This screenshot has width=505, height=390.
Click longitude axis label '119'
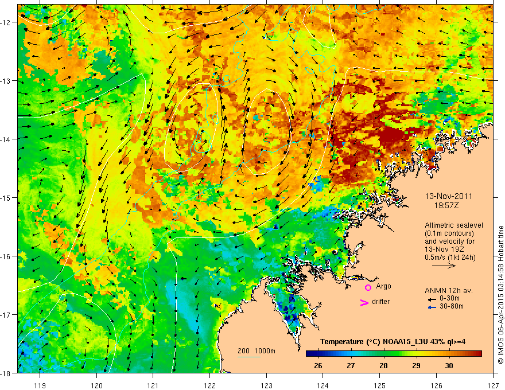click(40, 385)
